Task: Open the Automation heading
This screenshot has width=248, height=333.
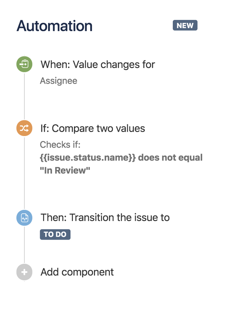Action: click(x=54, y=26)
